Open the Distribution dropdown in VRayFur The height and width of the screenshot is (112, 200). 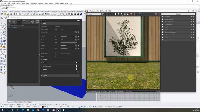pos(67,26)
